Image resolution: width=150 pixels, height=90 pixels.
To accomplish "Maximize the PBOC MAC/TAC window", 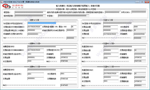I will click(142, 2).
